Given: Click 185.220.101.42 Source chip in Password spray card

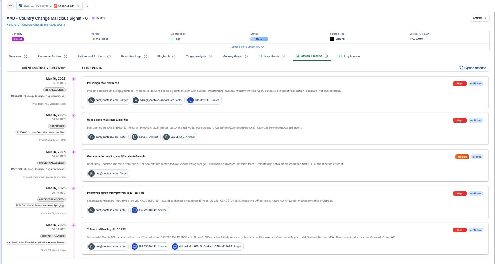Looking at the screenshot, I should 150,210.
